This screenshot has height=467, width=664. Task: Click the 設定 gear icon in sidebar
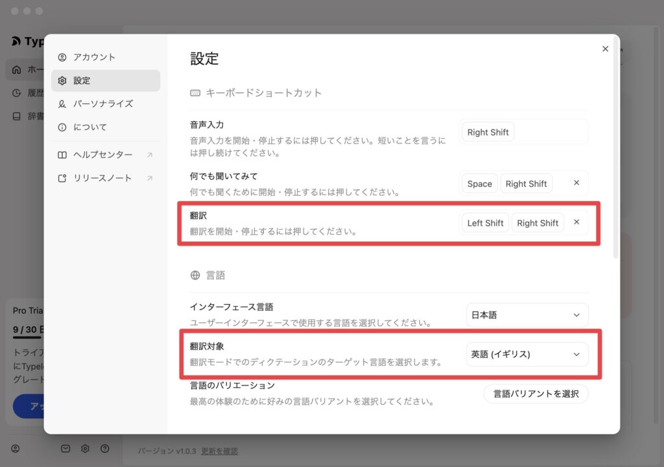point(62,81)
